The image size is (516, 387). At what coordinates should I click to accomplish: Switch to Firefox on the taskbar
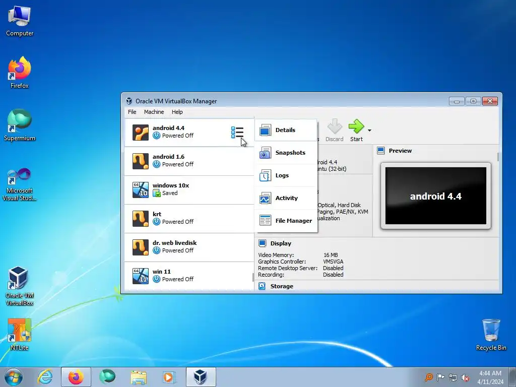pyautogui.click(x=76, y=377)
